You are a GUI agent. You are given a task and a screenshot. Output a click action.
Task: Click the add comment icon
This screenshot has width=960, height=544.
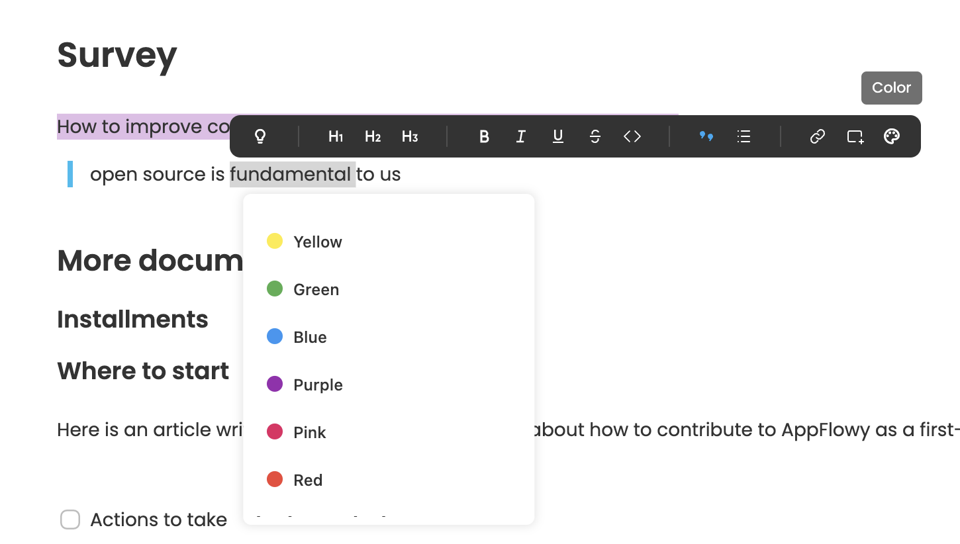coord(855,136)
